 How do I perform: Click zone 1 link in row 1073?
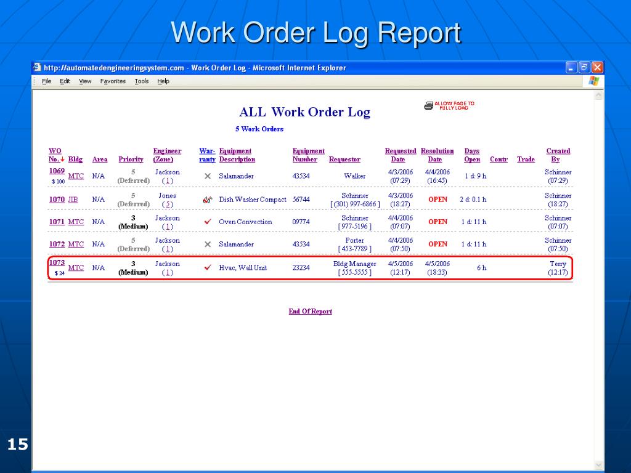coord(168,273)
